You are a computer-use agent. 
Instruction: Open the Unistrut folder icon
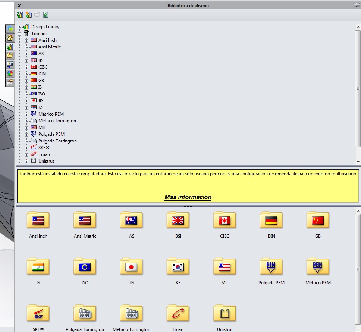pyautogui.click(x=225, y=313)
